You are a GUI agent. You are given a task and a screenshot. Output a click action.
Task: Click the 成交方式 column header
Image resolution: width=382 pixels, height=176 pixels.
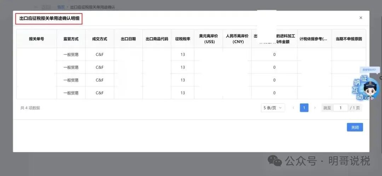coord(99,39)
